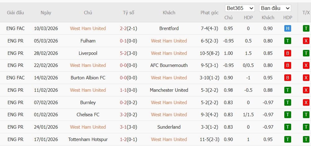Click the Phạt góc column header

pos(210,13)
